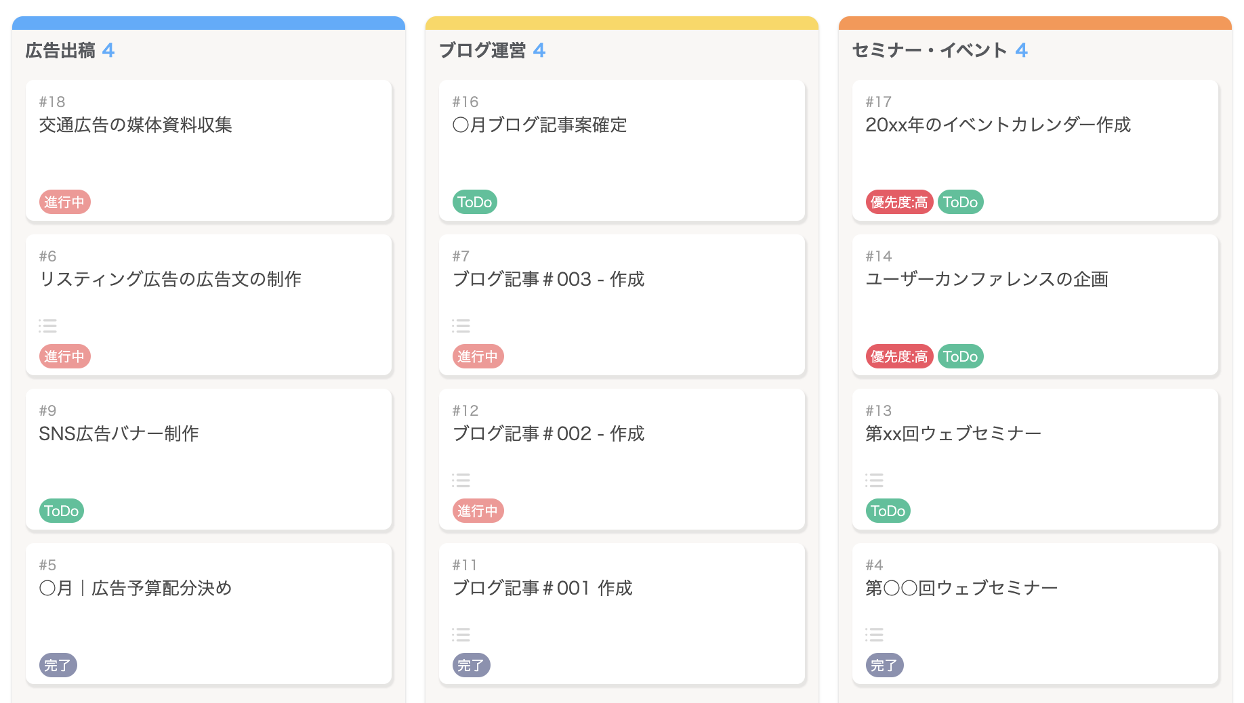Open card SNS広告バナー制作
1244x703 pixels.
209,459
